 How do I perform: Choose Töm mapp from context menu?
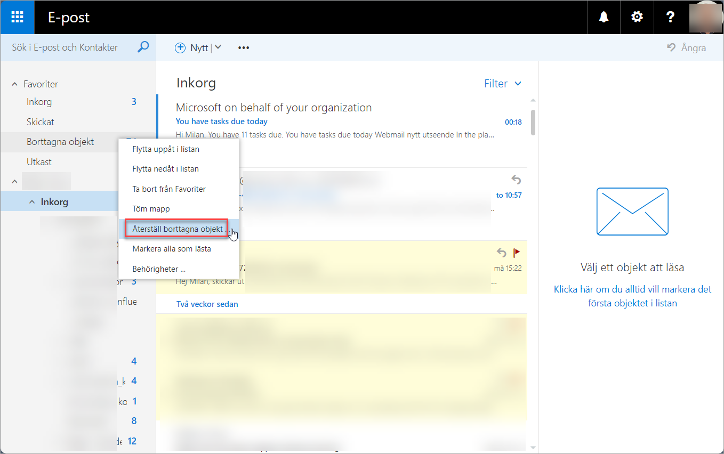pyautogui.click(x=151, y=209)
